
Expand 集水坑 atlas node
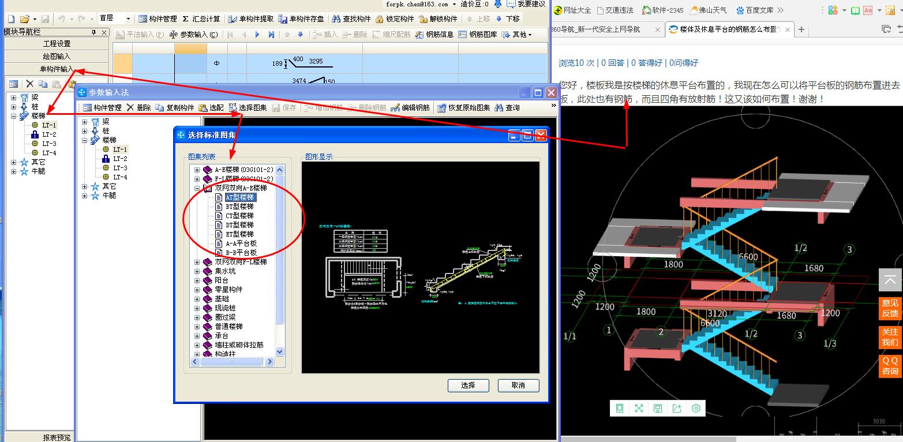197,271
